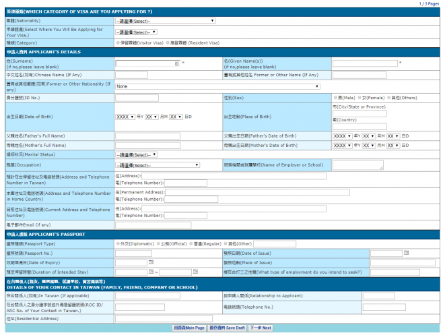Screen dimensions: 443x335
Task: Open end date calendar for Intended Stay
Action: (x=196, y=272)
